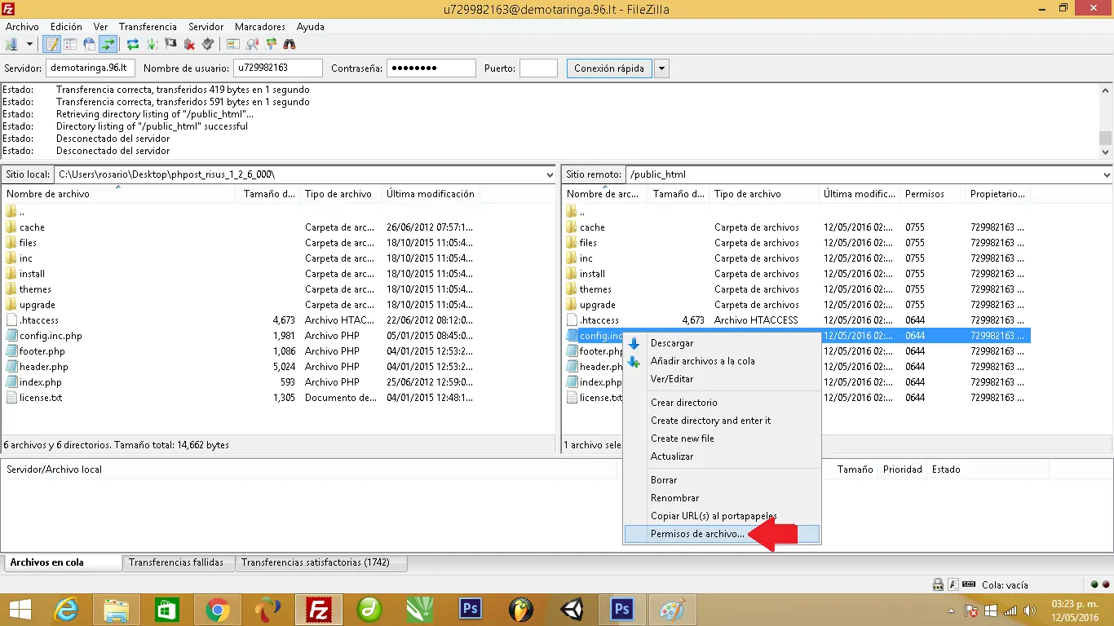Sort local list by Última modificación

(431, 194)
